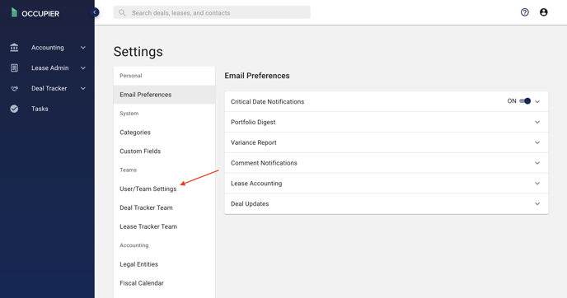The image size is (567, 298).
Task: Open the help question mark icon
Action: [525, 12]
